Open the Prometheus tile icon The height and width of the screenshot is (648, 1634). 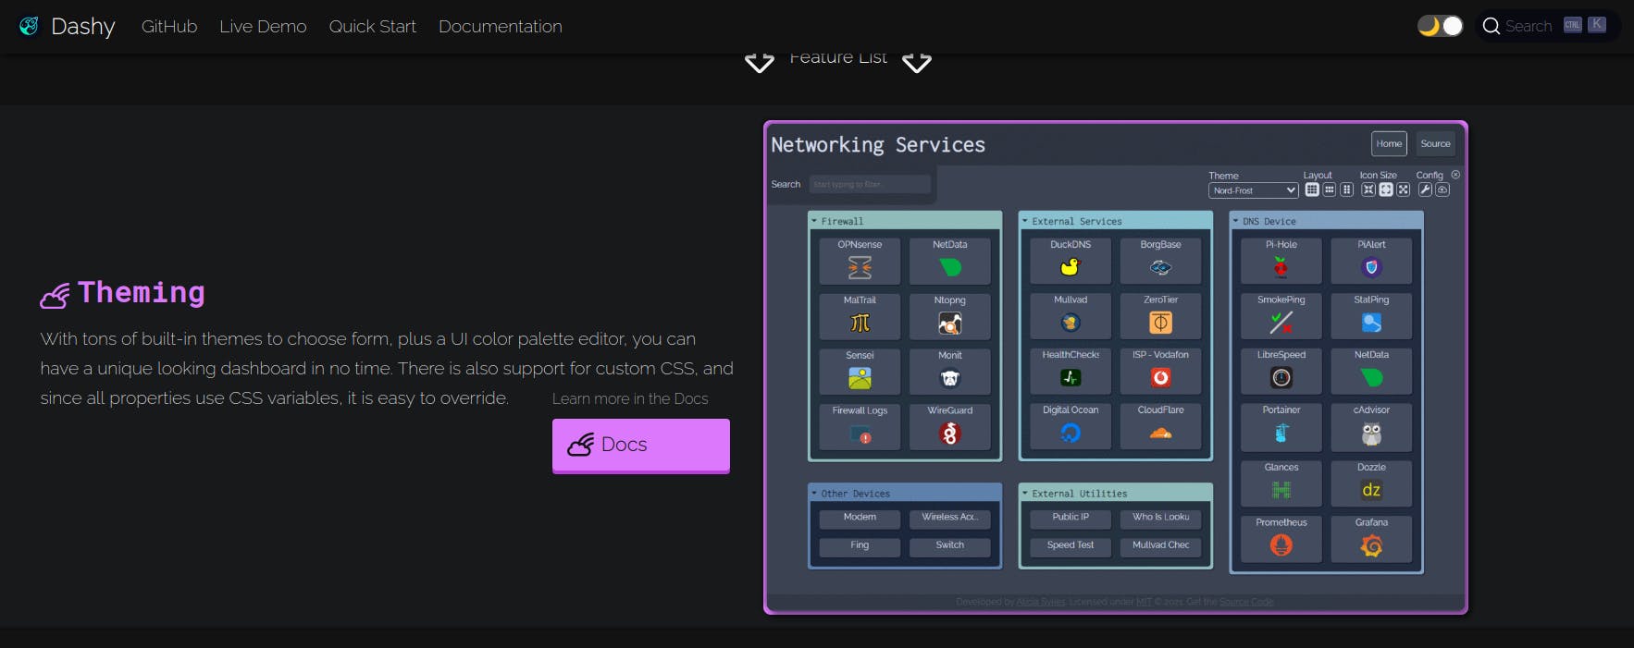click(1281, 545)
